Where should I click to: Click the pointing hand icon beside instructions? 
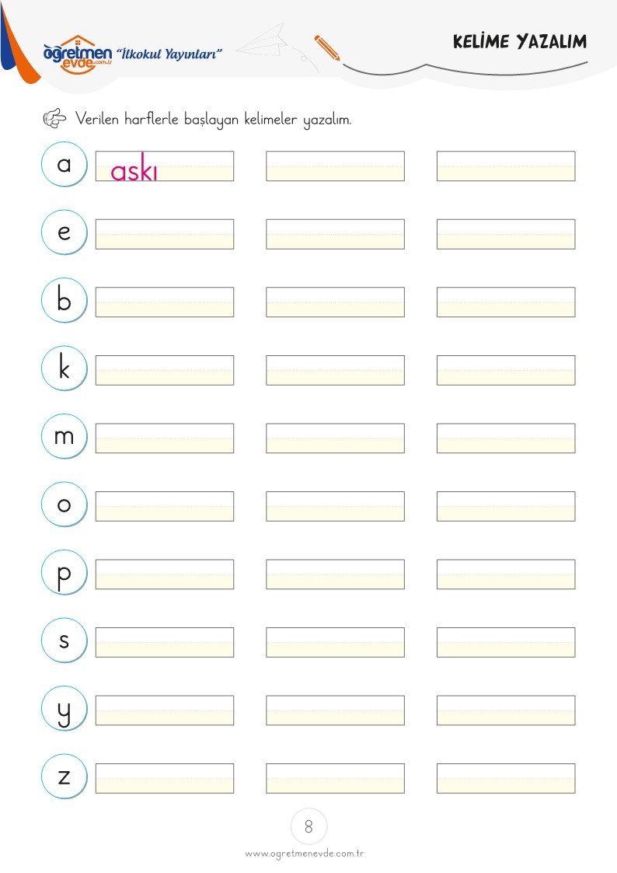point(54,118)
